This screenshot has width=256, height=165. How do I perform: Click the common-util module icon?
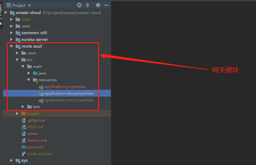coord(18,33)
